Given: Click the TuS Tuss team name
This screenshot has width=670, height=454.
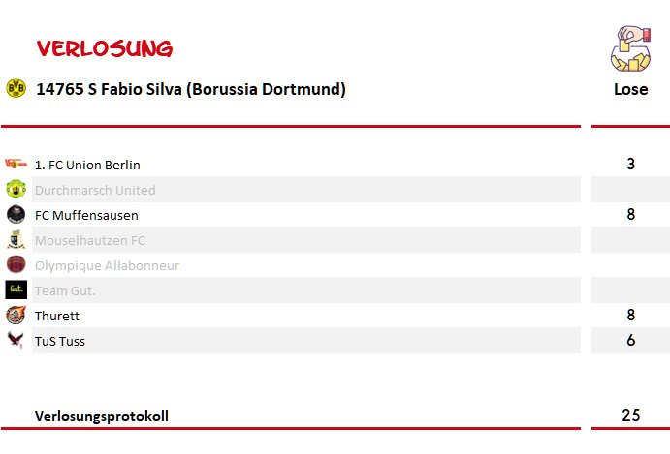Looking at the screenshot, I should (60, 341).
